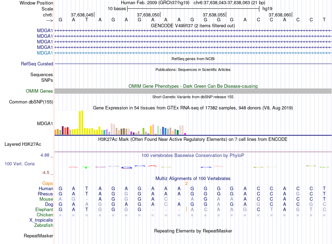Click the orange 2 gap indicator
This screenshot has height=244, width=332.
[x=186, y=184]
